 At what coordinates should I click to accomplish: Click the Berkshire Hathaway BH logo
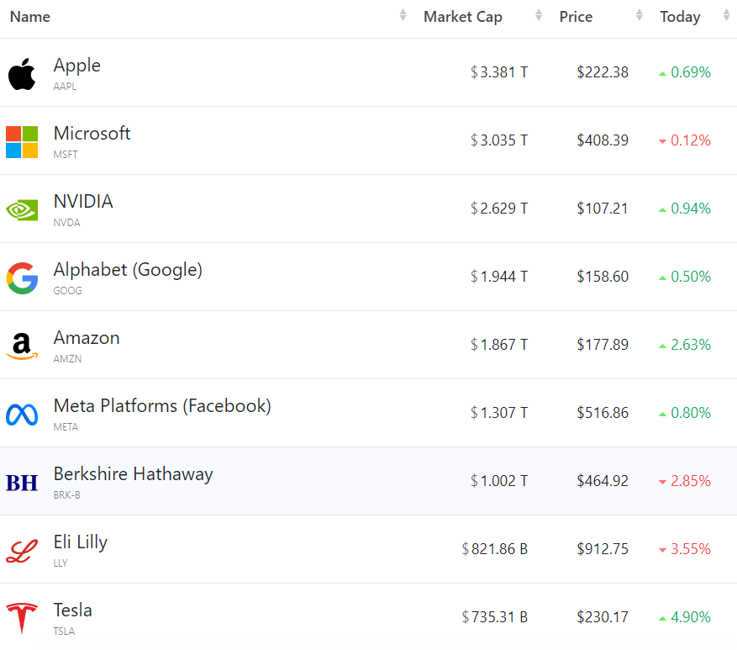pos(22,482)
